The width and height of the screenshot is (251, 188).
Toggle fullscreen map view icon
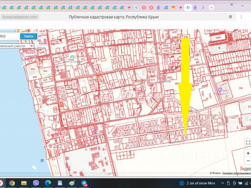[x=247, y=143]
